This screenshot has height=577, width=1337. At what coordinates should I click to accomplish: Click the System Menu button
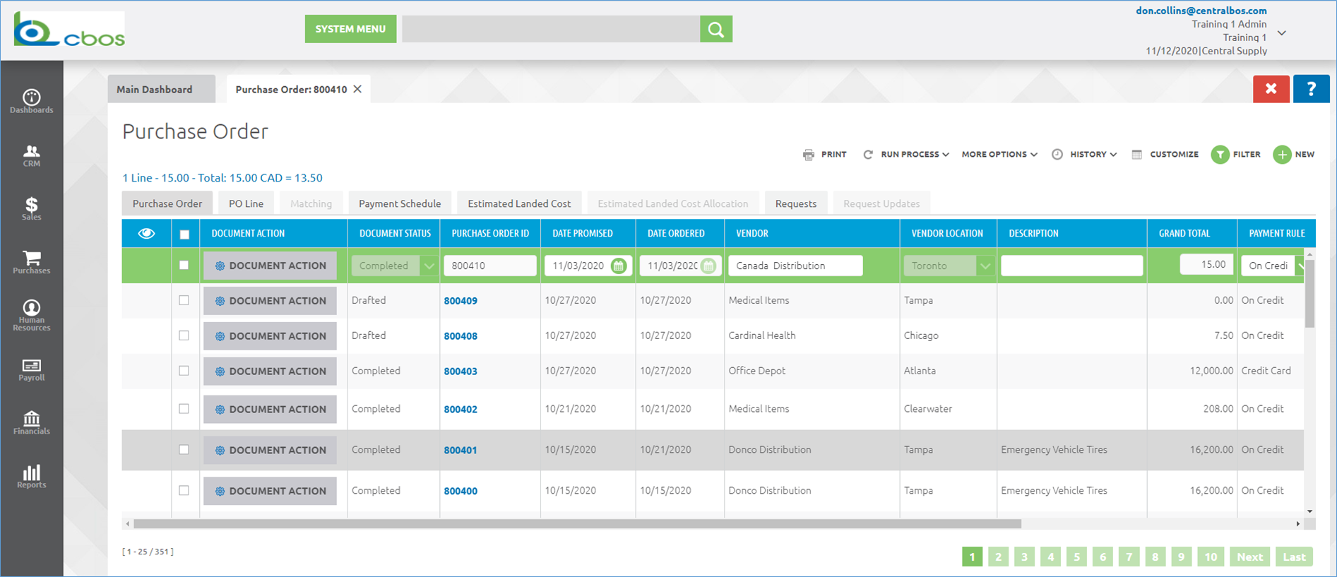(350, 29)
